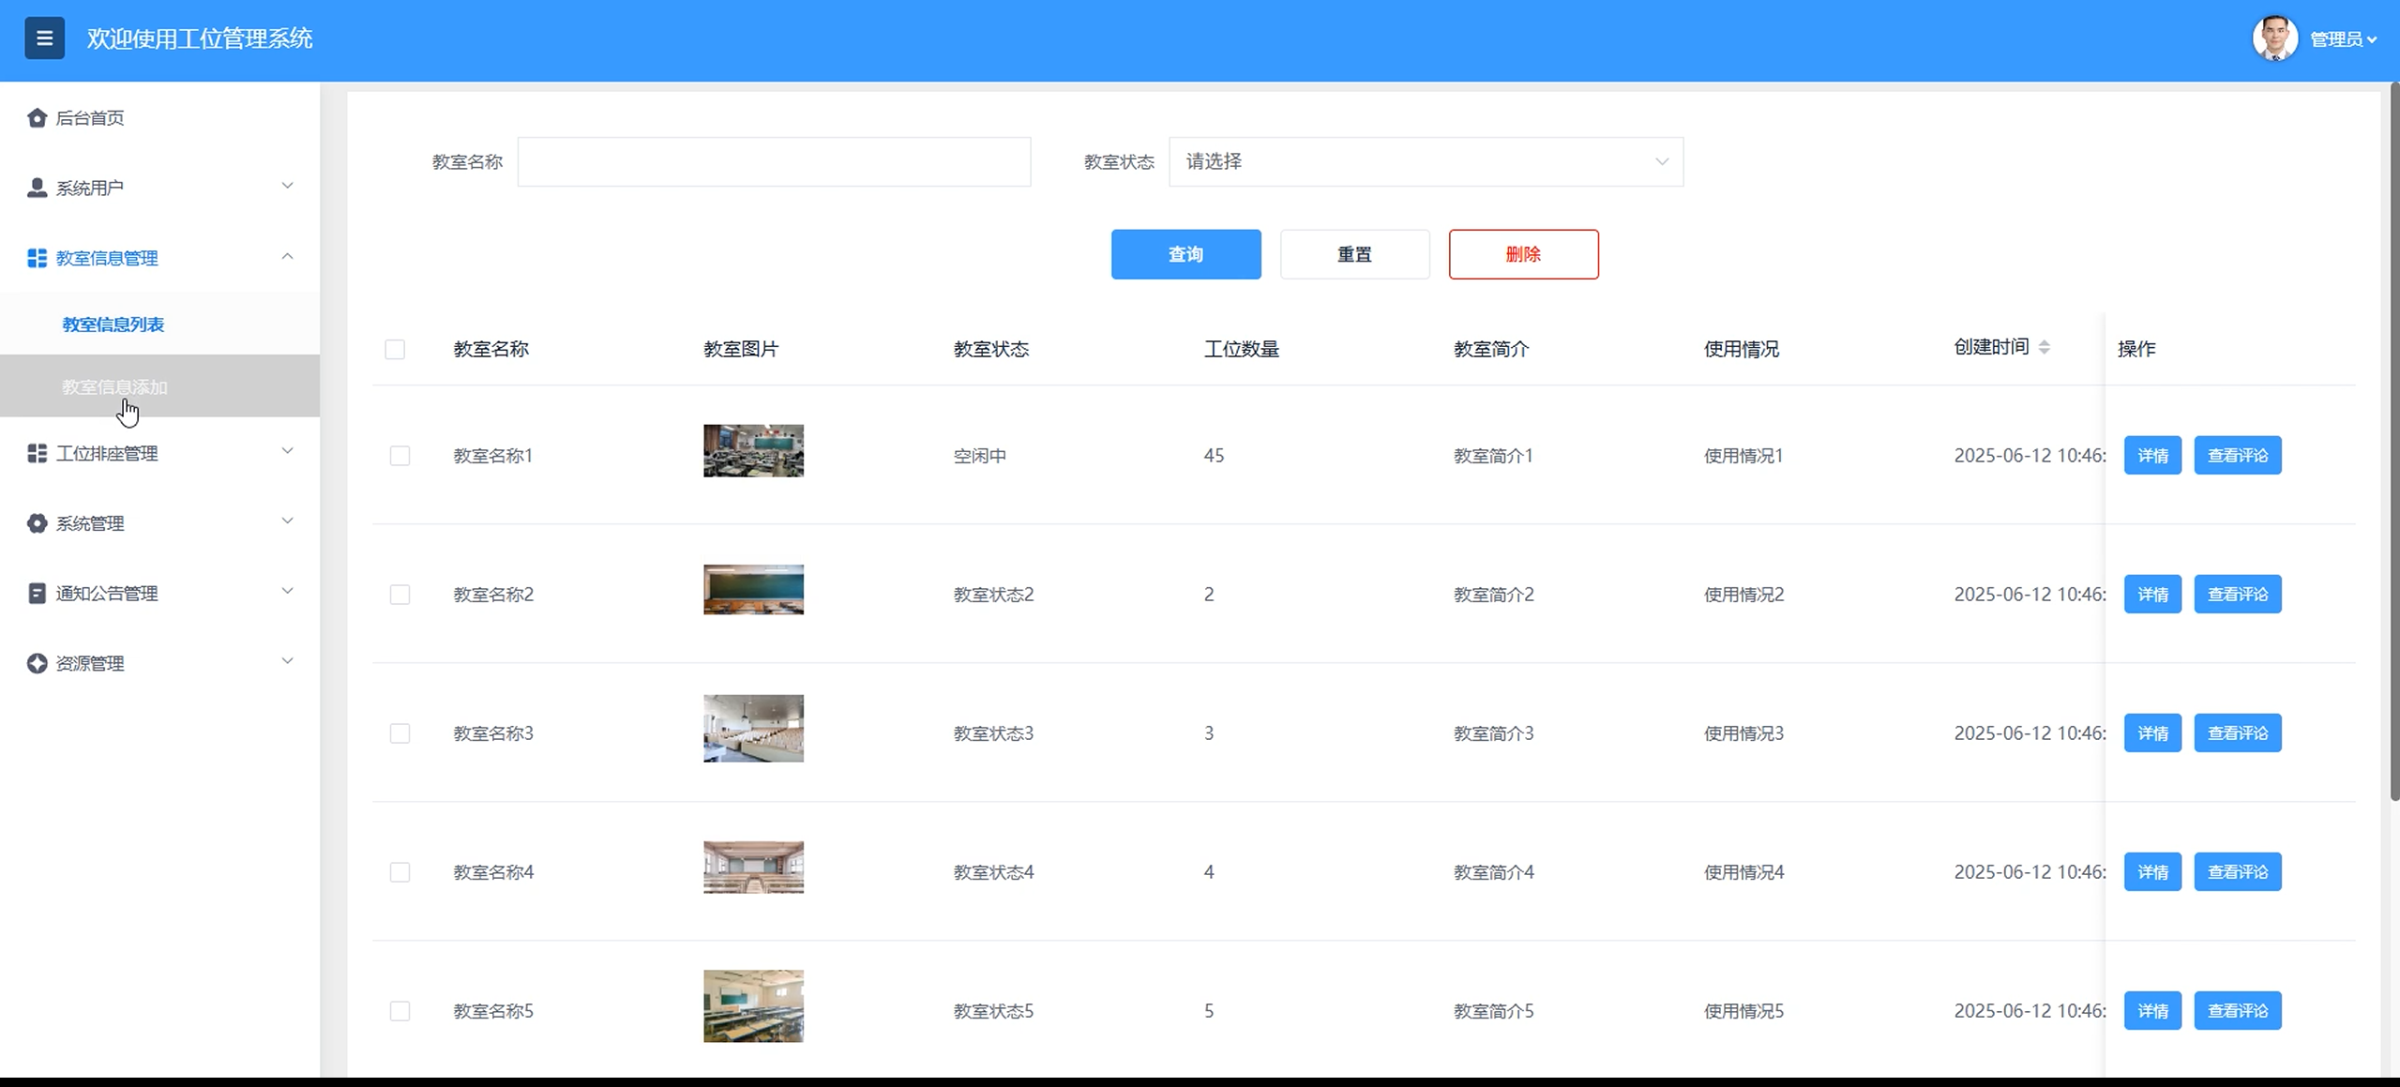Open the 教室状态 请选择 dropdown
Viewport: 2400px width, 1087px height.
(x=1426, y=161)
